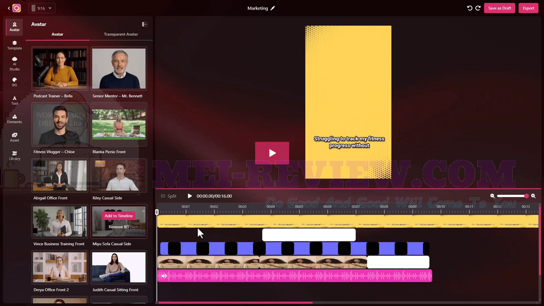Viewport: 544px width, 306px height.
Task: Click the horizontal timeline scrollbar
Action: 235,303
